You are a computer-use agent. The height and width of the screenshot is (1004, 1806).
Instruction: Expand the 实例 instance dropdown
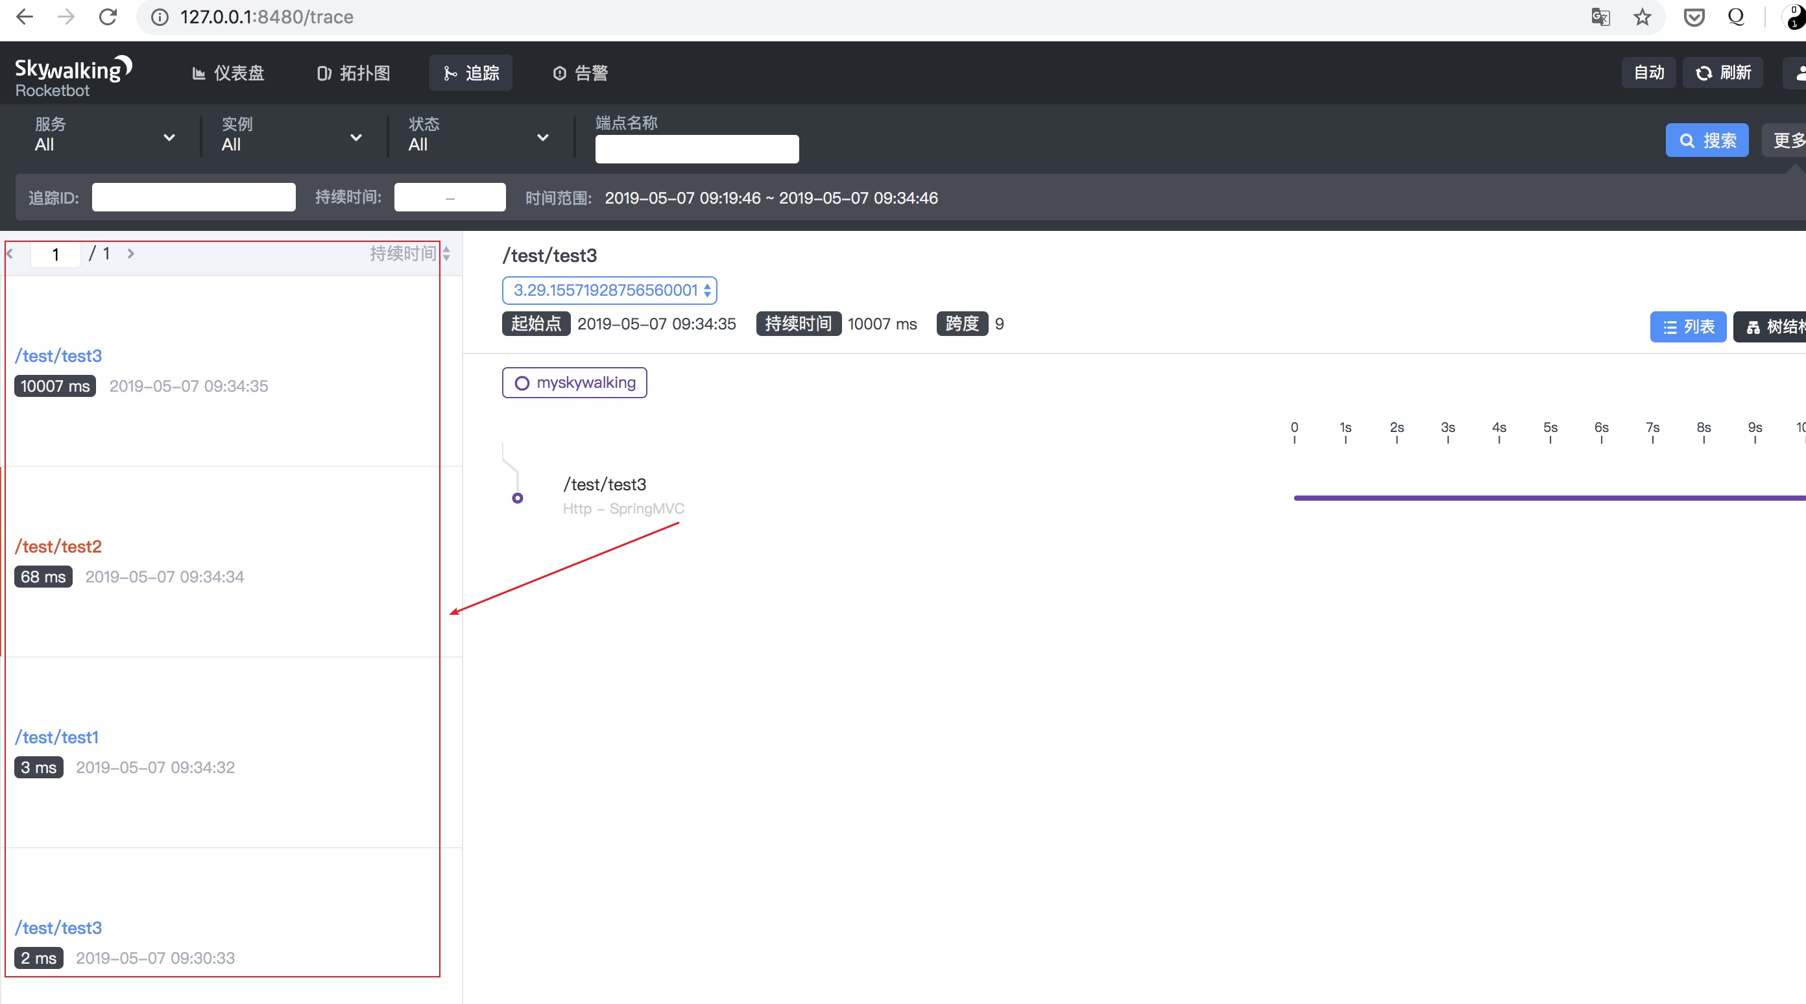coord(292,136)
